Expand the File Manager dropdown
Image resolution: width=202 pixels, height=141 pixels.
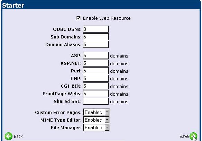point(96,127)
